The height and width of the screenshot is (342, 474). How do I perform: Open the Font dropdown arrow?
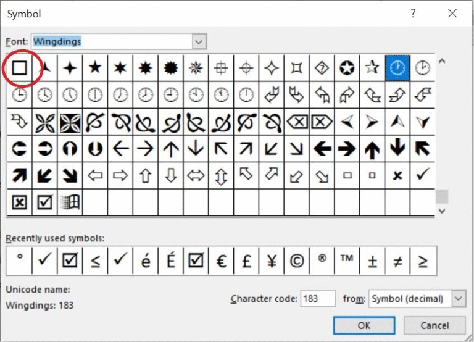199,41
